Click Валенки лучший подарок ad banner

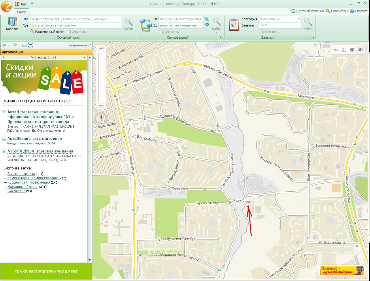coord(342,270)
